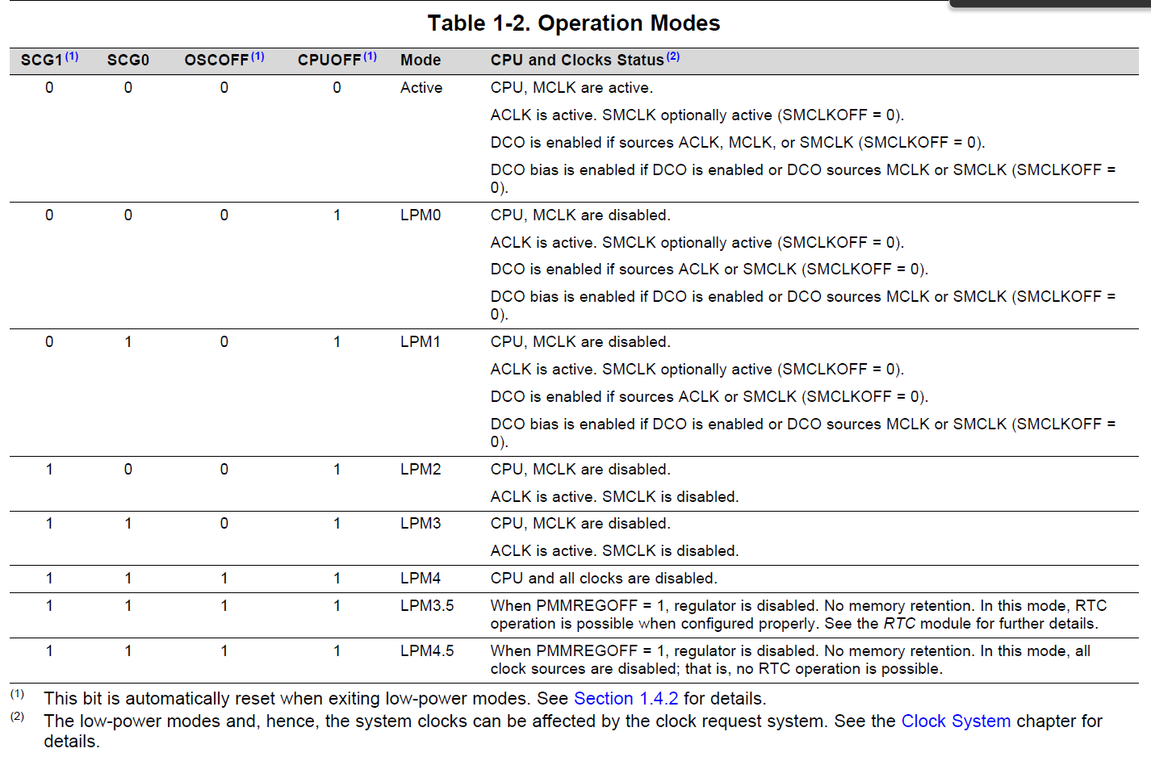Click footnote (1) marker beside CPUOFF header

click(370, 56)
